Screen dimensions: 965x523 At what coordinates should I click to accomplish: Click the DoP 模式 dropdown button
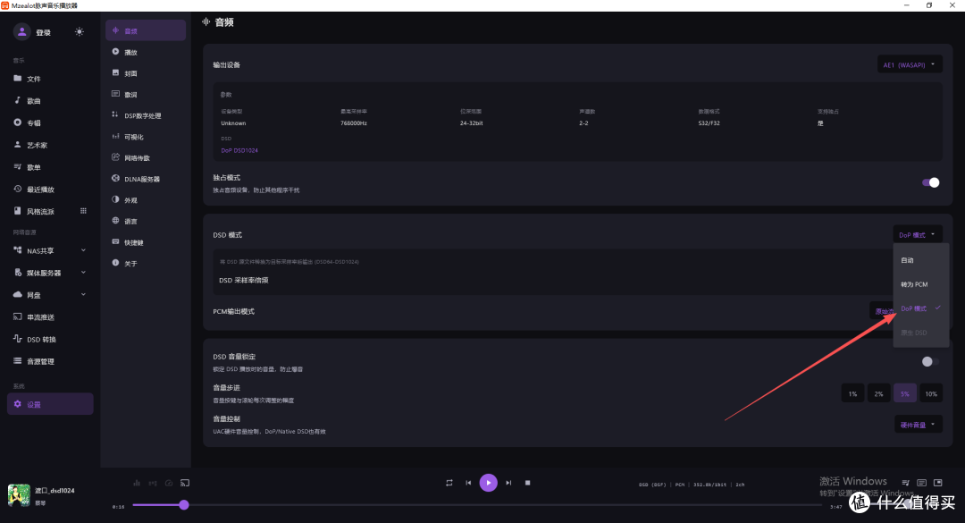[918, 235]
